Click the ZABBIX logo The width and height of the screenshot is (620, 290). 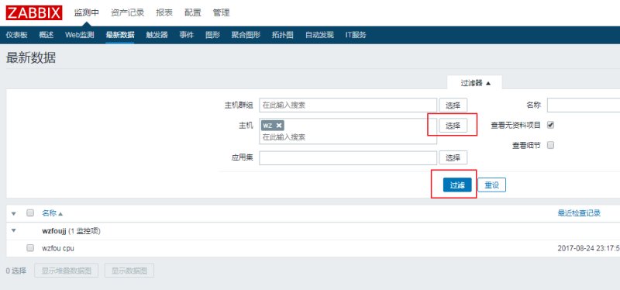coord(34,12)
